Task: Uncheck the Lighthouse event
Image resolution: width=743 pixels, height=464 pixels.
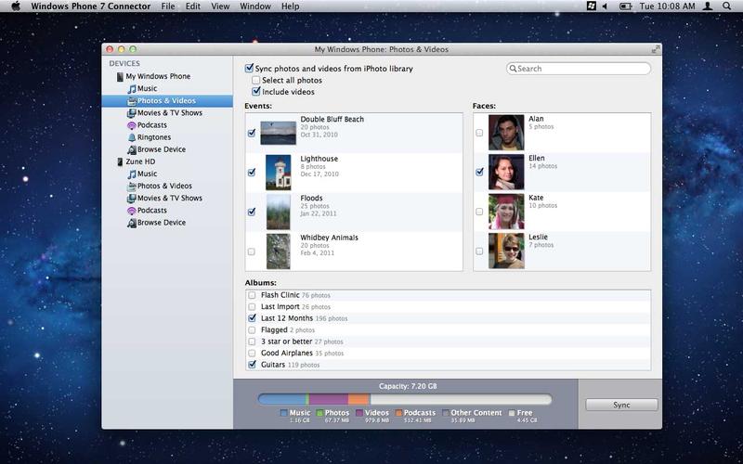Action: point(252,173)
